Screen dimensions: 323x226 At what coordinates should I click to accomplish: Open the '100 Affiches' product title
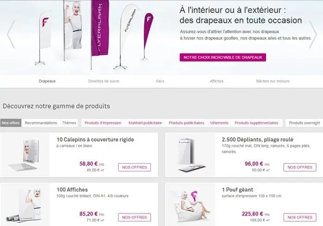[x=72, y=189]
